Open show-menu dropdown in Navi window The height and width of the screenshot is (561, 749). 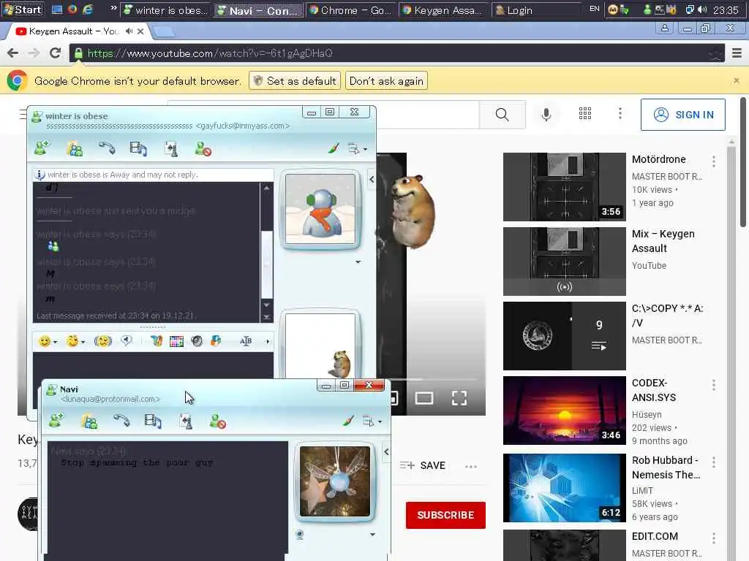coord(372,421)
